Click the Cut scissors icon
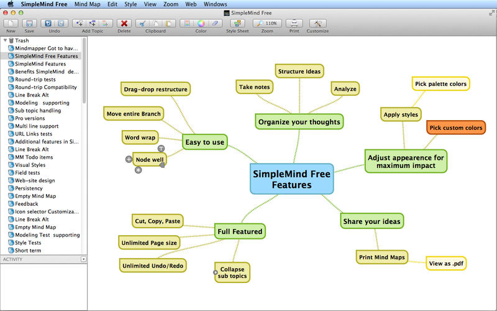497x311 pixels. pos(142,24)
